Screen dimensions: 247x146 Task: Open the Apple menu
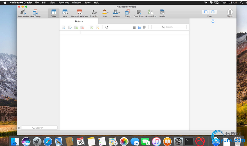point(5,2)
